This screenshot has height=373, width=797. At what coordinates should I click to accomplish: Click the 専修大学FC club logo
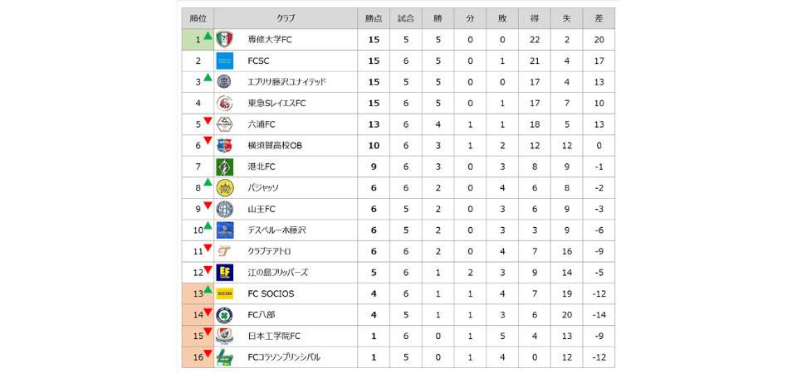224,39
